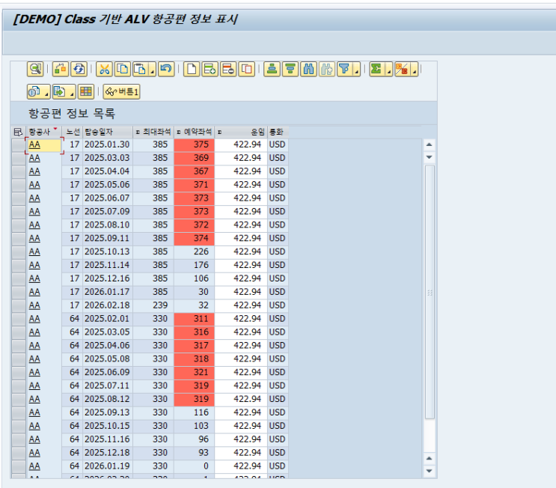Select row marker for the 2025.12.18 flight
The height and width of the screenshot is (488, 556).
pyautogui.click(x=19, y=453)
